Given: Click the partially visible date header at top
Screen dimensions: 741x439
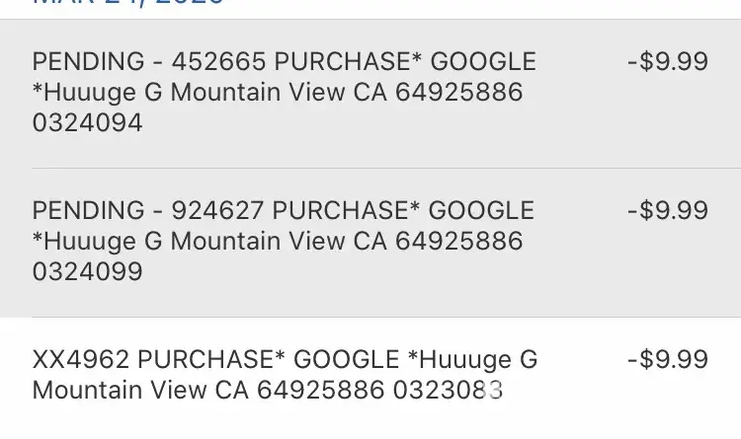Looking at the screenshot, I should [128, 3].
